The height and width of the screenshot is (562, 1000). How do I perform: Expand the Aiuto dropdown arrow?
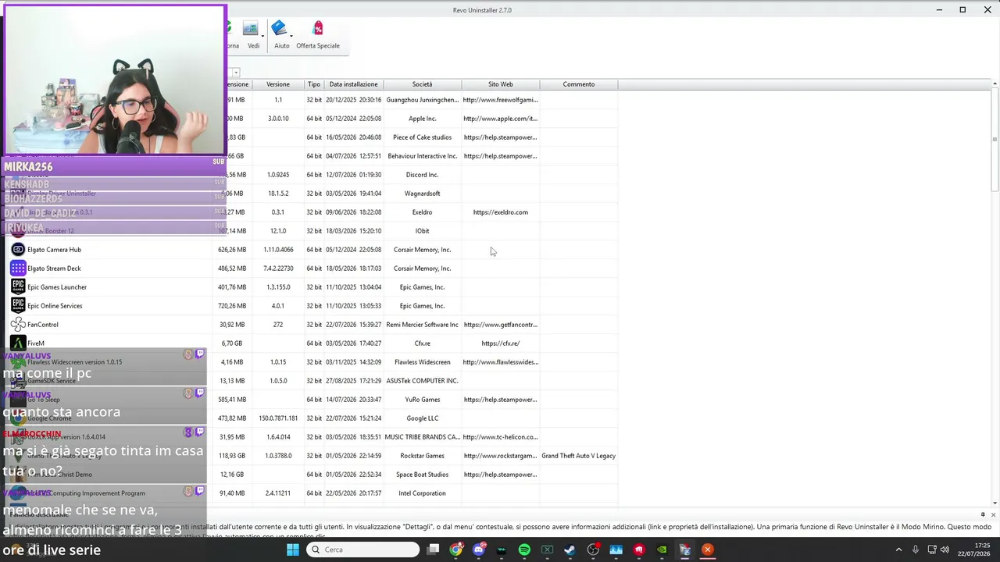coord(291,36)
